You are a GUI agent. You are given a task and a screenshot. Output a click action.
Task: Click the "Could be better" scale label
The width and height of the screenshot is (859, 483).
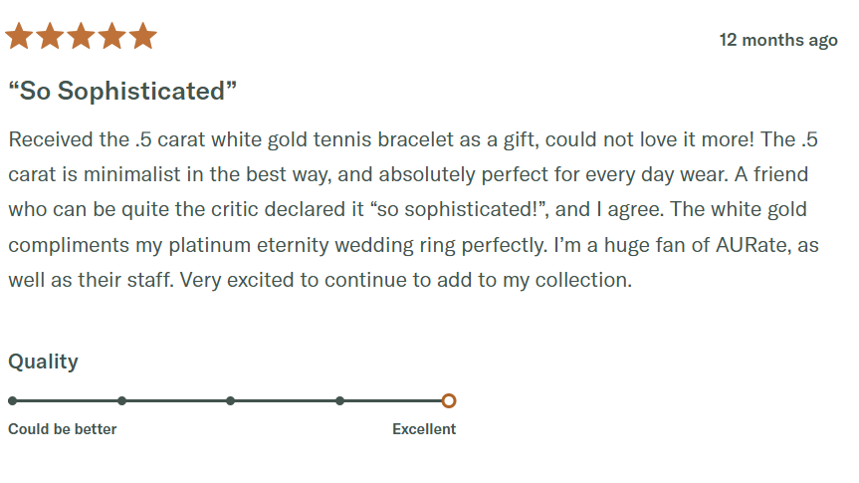(x=63, y=429)
